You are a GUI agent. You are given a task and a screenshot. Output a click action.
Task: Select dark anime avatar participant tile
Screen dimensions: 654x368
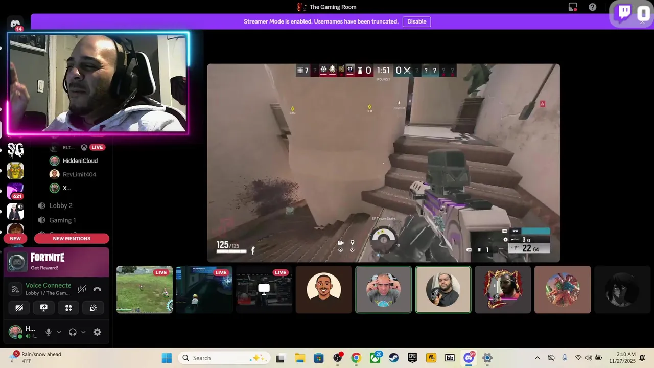622,289
